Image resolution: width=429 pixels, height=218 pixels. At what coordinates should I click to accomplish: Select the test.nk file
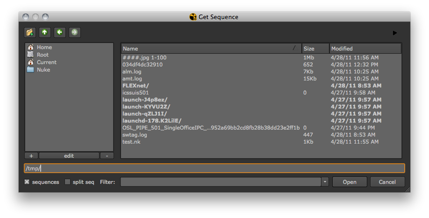click(x=132, y=142)
